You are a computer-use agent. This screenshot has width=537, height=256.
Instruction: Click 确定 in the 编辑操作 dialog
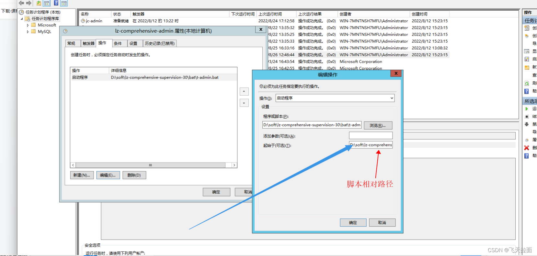[x=353, y=223]
